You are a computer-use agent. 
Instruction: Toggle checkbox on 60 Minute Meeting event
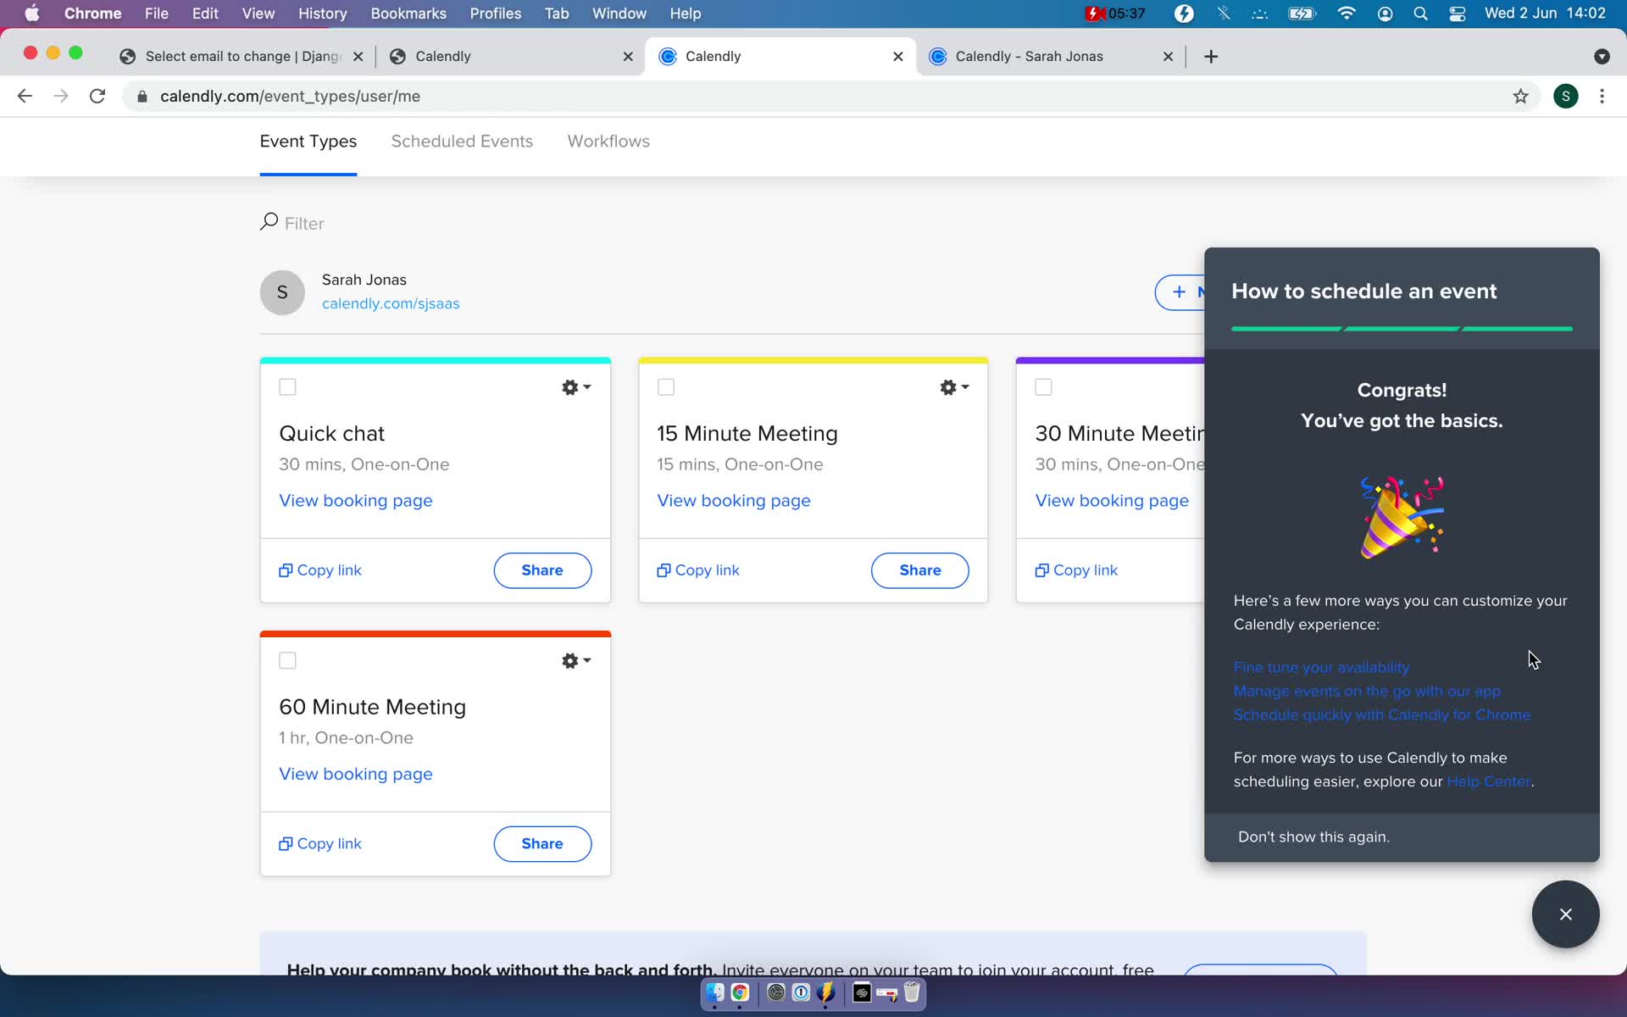click(x=288, y=659)
